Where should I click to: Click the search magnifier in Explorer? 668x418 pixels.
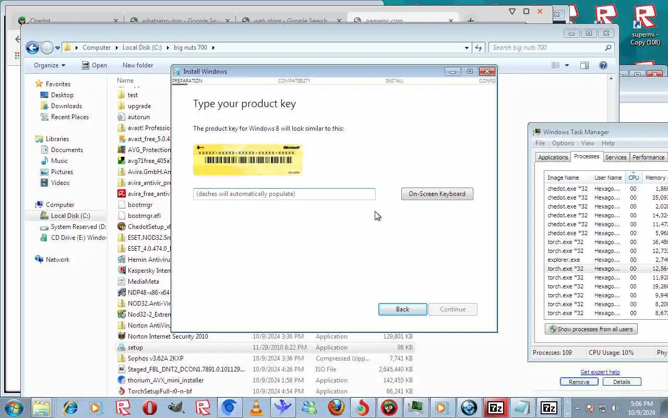tap(608, 48)
